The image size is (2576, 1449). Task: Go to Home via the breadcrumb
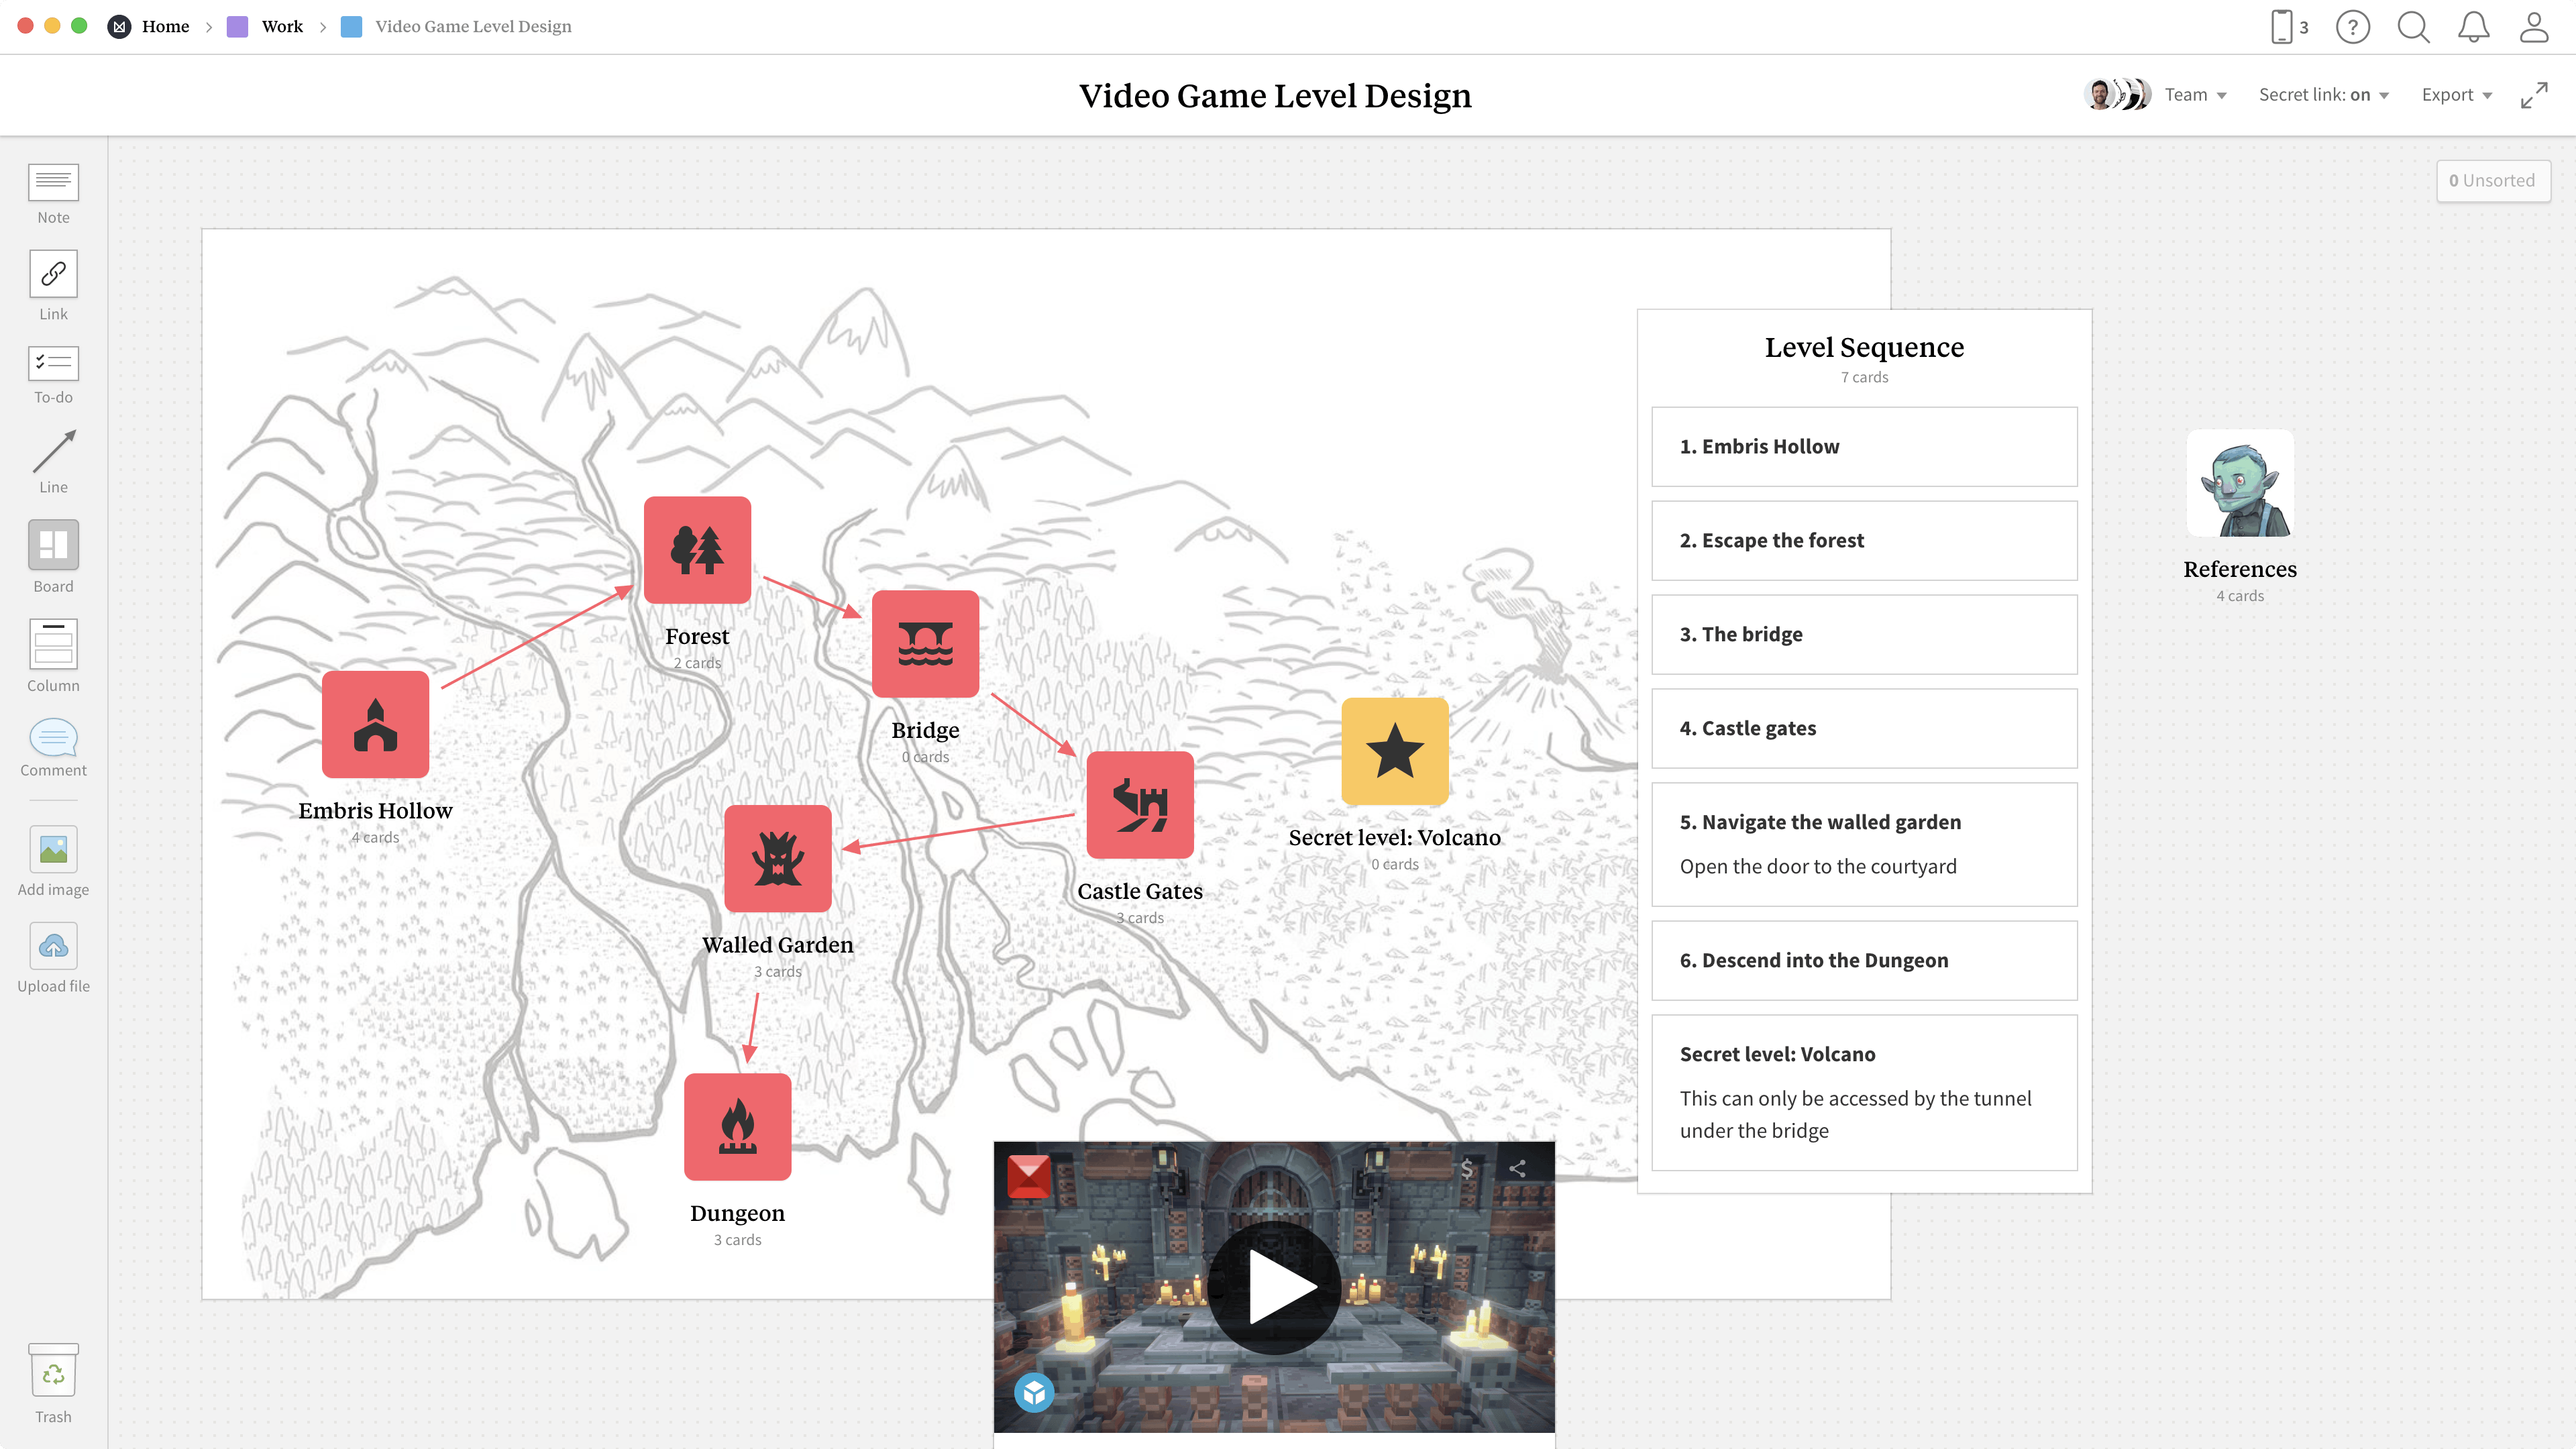[x=166, y=26]
